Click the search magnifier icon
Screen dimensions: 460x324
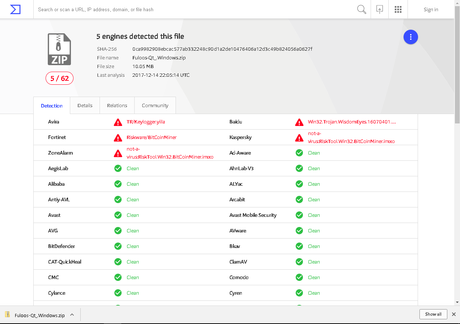(x=362, y=9)
